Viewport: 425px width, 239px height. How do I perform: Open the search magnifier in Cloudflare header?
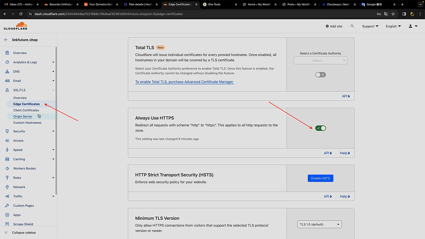pos(352,26)
